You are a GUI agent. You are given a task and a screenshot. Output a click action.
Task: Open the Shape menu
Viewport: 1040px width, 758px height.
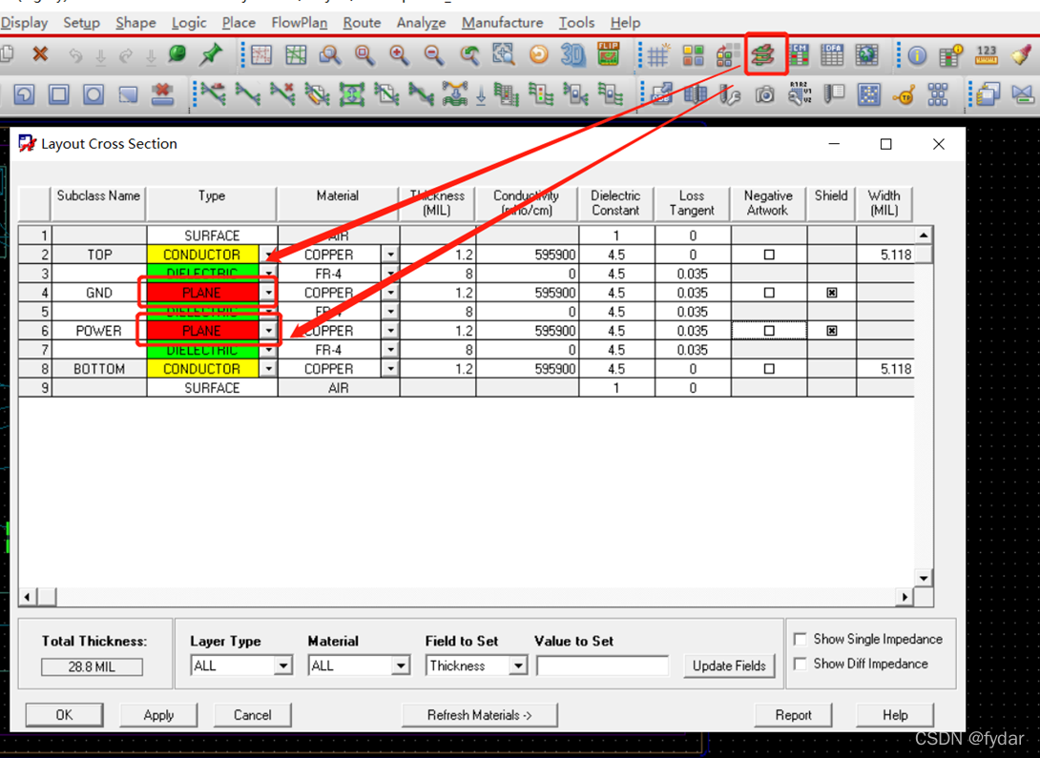[x=135, y=23]
